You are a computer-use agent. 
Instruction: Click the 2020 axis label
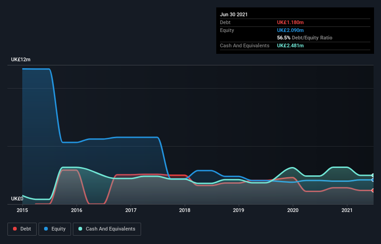[293, 210]
